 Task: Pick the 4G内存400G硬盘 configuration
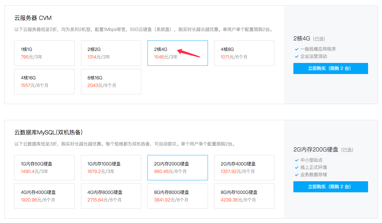coord(44,196)
